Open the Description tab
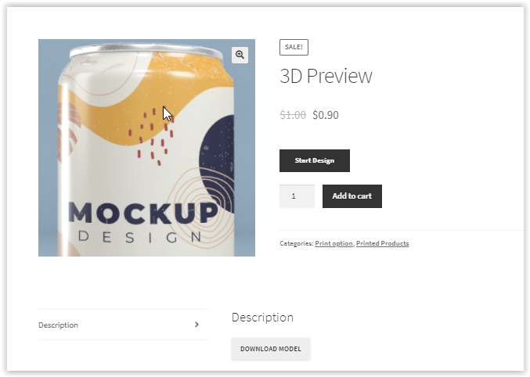The width and height of the screenshot is (530, 377). coord(122,325)
